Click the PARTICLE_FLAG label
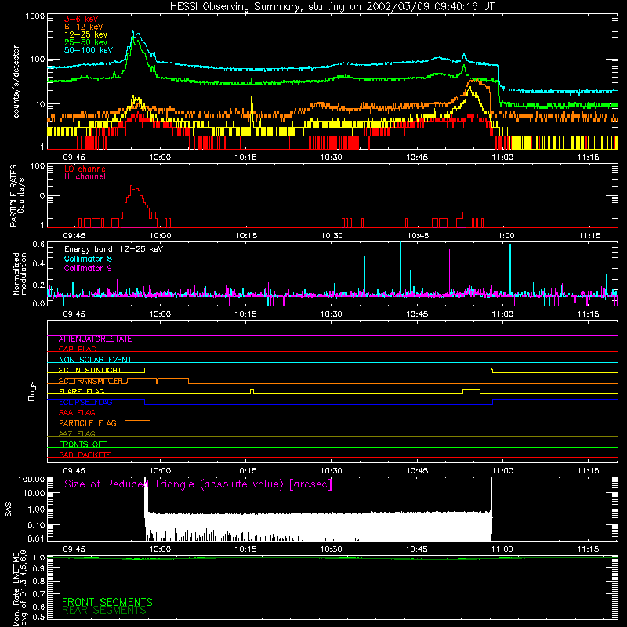 (x=88, y=423)
